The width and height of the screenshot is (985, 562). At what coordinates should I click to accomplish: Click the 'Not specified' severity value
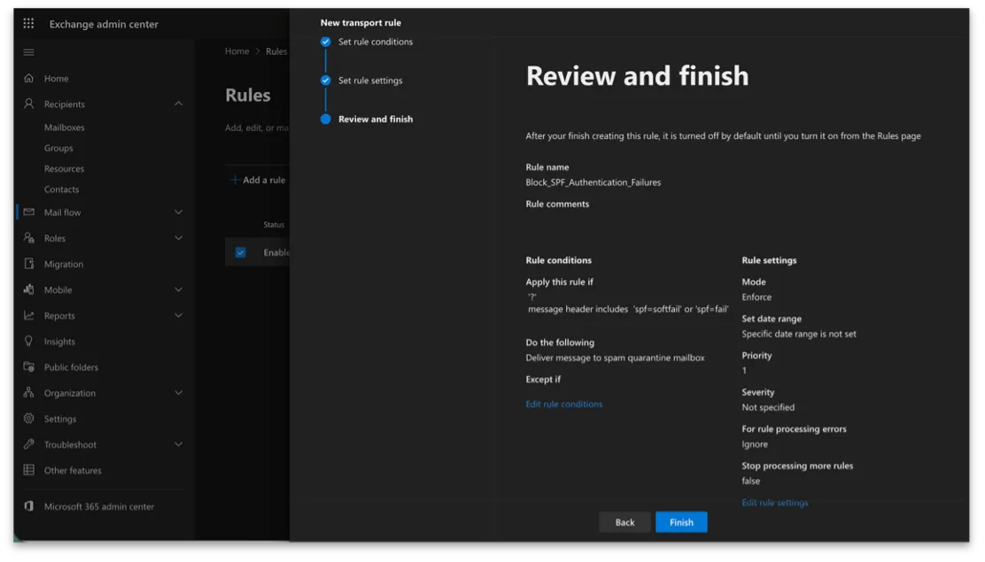[768, 407]
